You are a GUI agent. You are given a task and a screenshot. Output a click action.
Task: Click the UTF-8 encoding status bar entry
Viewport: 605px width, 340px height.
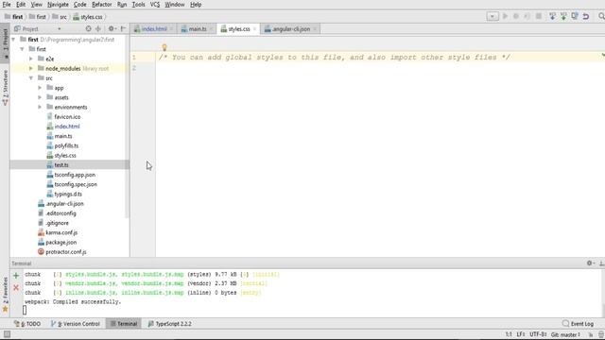pyautogui.click(x=538, y=334)
